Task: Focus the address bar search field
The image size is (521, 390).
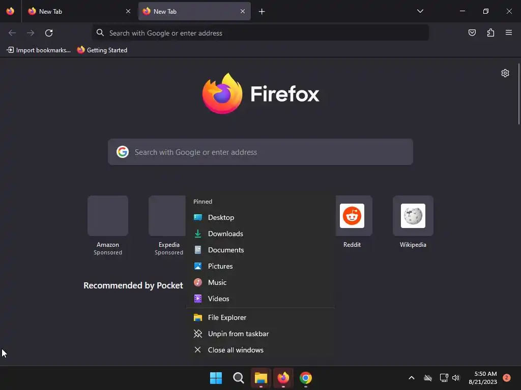Action: click(x=260, y=33)
